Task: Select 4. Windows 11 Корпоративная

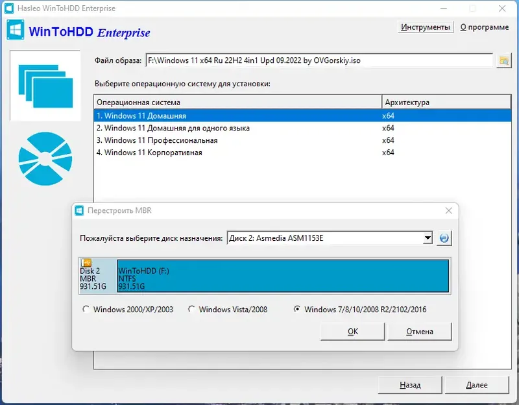Action: [302, 153]
